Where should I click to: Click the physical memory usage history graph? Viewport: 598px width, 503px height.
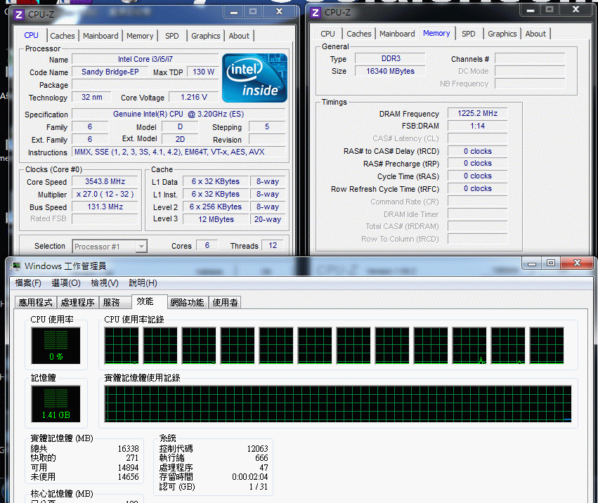[x=338, y=404]
